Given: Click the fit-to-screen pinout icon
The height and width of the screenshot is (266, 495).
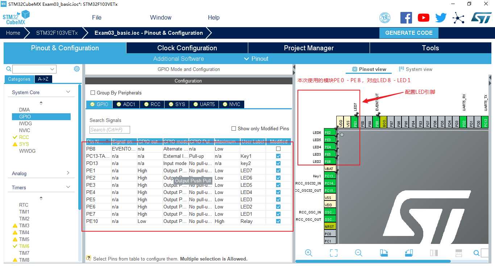Looking at the screenshot, I should click(334, 253).
